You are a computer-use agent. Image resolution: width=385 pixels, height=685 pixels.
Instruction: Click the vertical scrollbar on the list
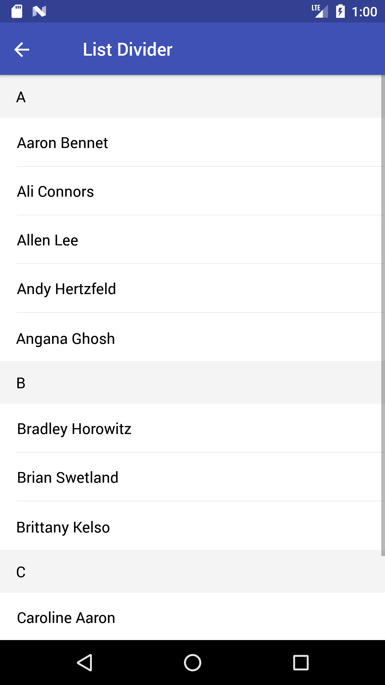[x=383, y=316]
